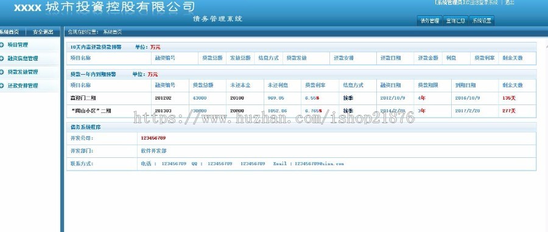Click the 还款安排 column header
Screen dimensions: 548x232
343,58
